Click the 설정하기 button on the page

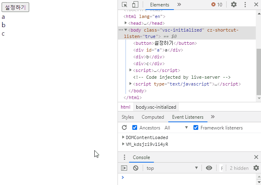15,7
